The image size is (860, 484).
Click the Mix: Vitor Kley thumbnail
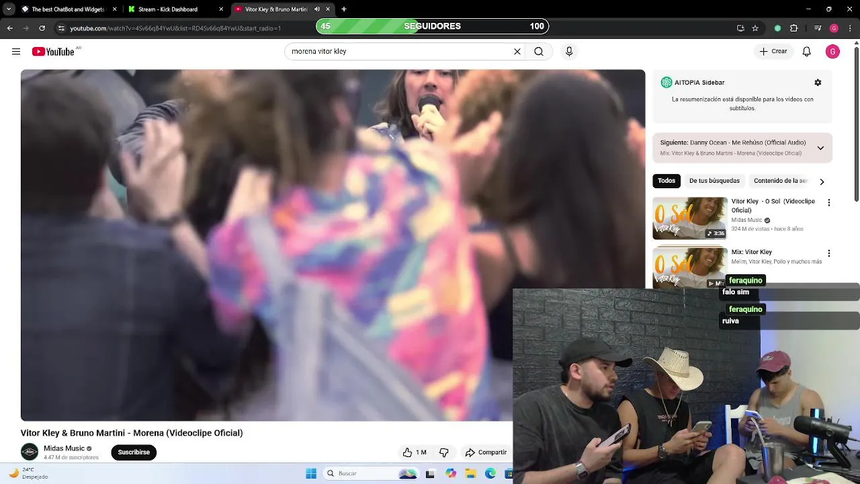click(690, 268)
